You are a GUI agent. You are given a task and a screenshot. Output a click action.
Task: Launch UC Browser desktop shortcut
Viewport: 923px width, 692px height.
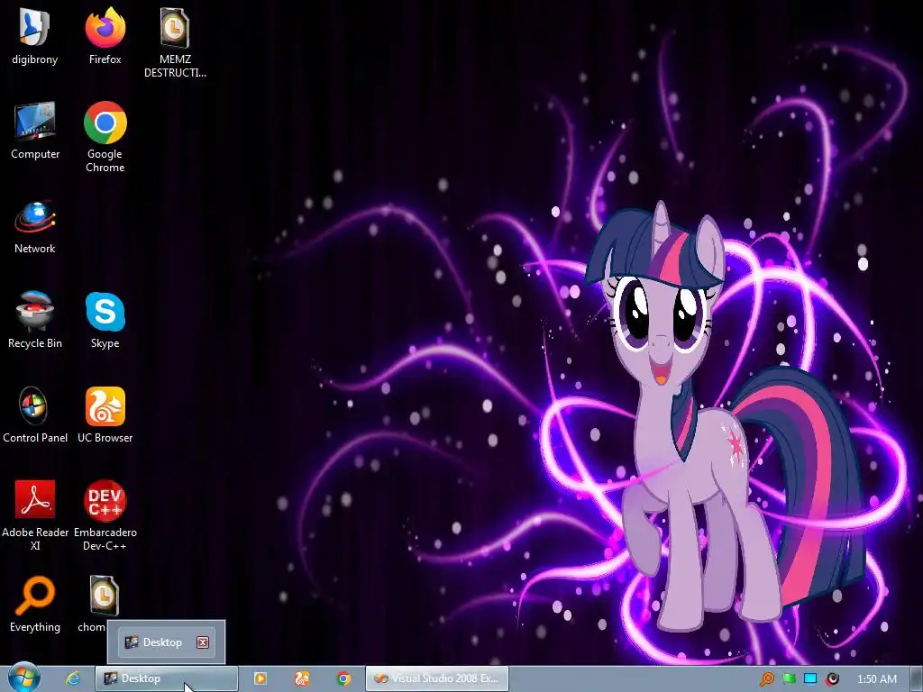point(105,414)
